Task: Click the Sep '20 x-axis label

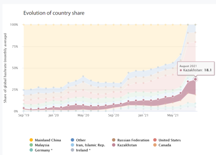Action: pos(114,115)
